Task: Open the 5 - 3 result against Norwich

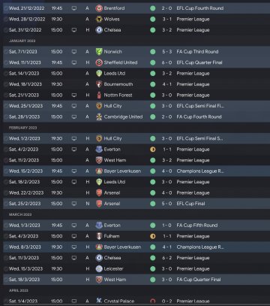Action: tap(166, 52)
